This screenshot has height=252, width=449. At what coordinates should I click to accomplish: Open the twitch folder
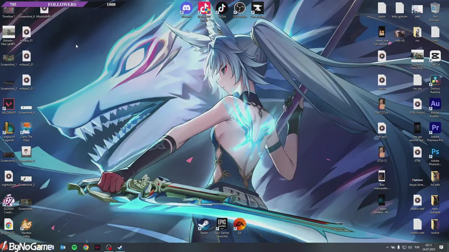click(x=435, y=226)
